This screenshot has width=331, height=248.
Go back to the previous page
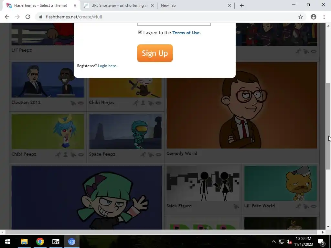[7, 17]
